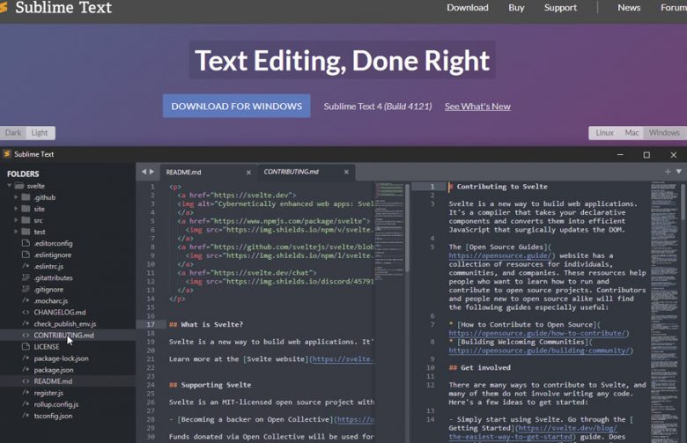Open See What's New link

click(477, 107)
